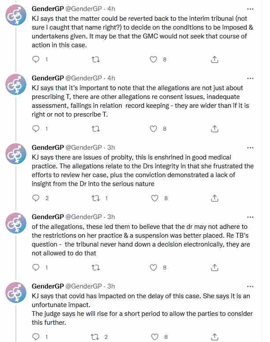Reply to the tweet about covid delay

tap(36, 337)
